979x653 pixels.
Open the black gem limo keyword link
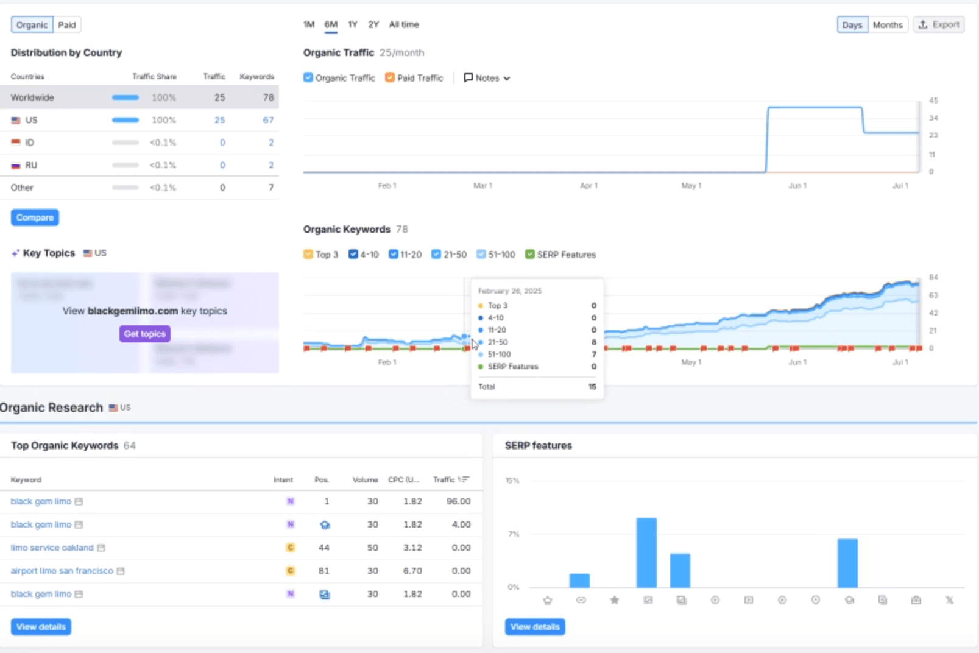coord(41,501)
